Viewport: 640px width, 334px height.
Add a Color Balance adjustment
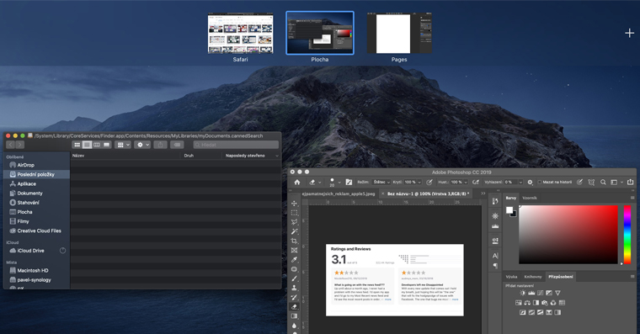tap(527, 303)
